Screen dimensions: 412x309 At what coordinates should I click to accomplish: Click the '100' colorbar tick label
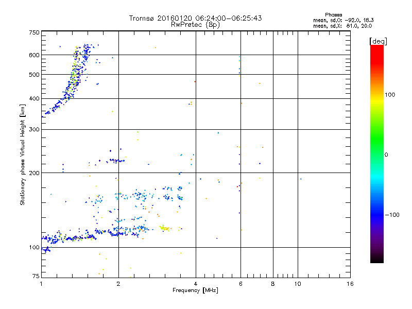tap(390, 95)
